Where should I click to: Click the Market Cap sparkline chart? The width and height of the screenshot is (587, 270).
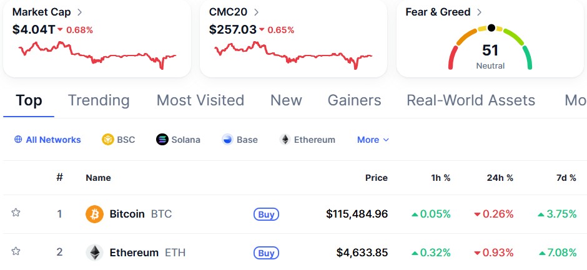pyautogui.click(x=97, y=55)
